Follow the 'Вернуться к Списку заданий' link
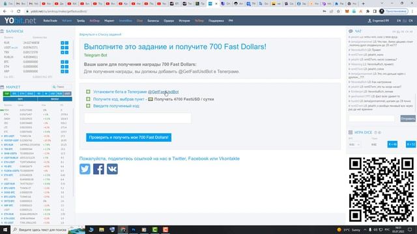 pyautogui.click(x=100, y=34)
